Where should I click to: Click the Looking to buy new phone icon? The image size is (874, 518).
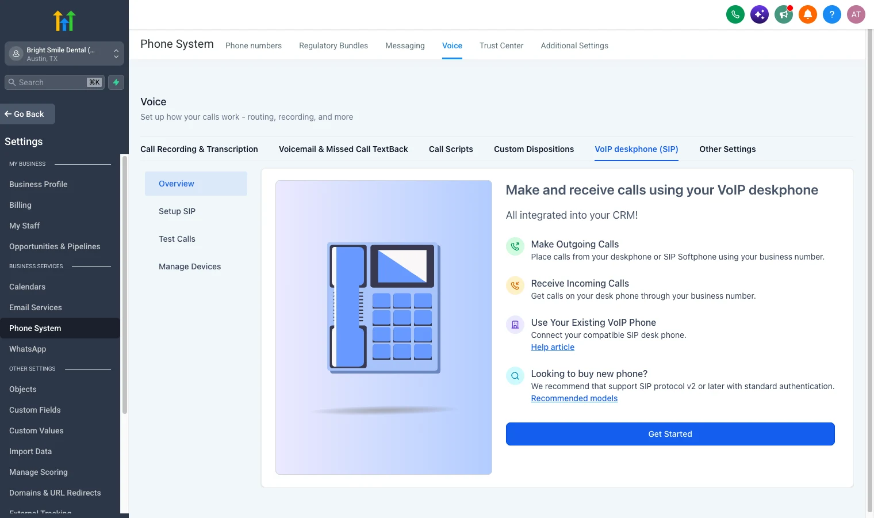point(515,376)
